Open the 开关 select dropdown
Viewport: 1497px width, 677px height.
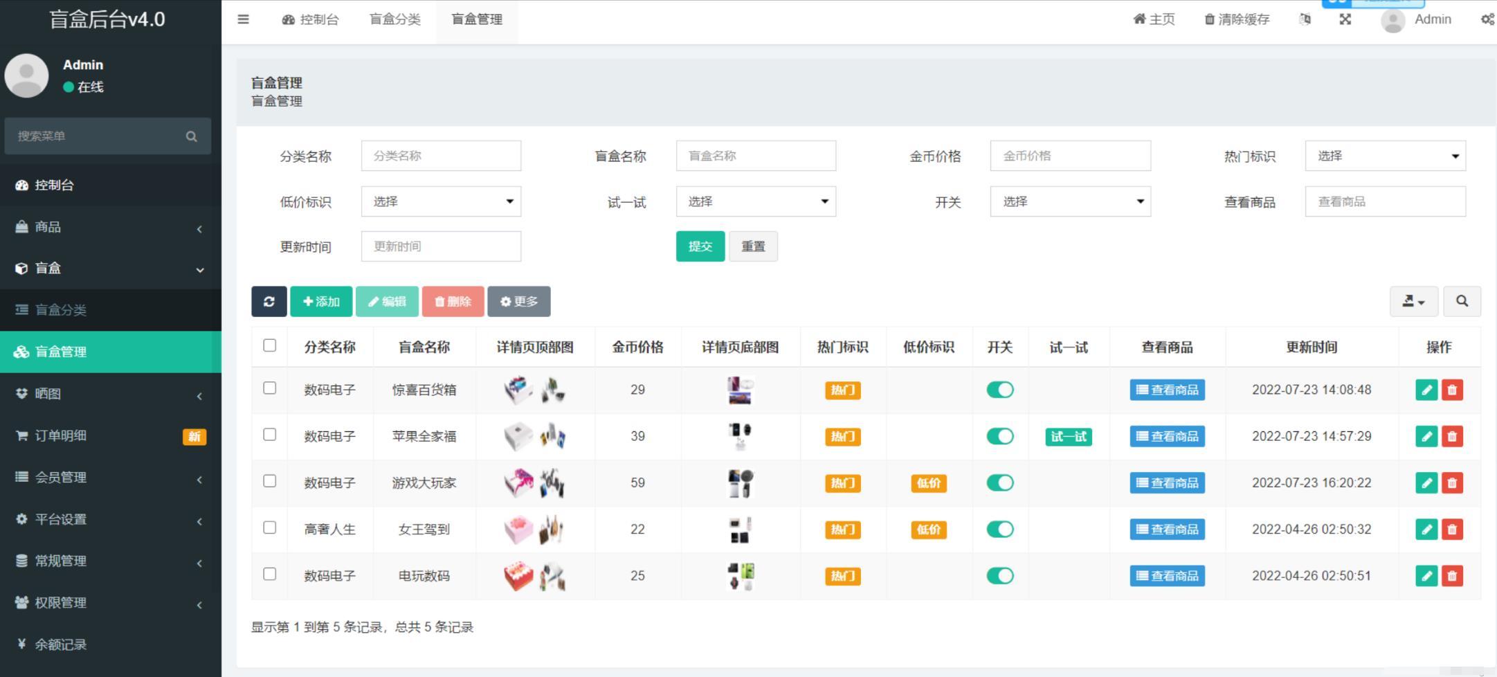(1071, 201)
